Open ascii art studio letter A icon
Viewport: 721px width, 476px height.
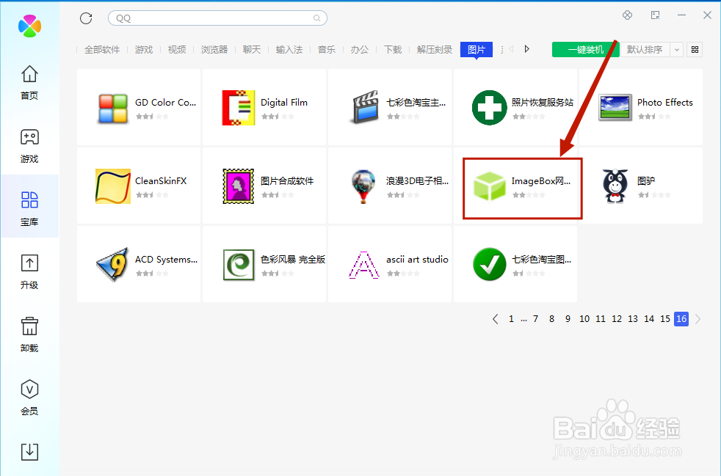363,265
